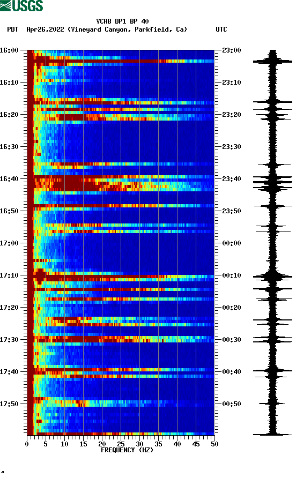Screen dimensions: 296x478
Task: Click the 00:00 UTC time label
Action: [x=232, y=243]
